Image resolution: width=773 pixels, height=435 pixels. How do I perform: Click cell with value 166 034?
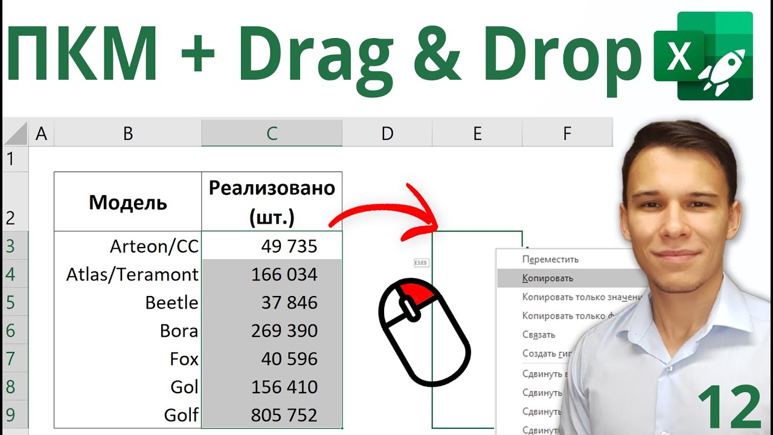pyautogui.click(x=272, y=274)
